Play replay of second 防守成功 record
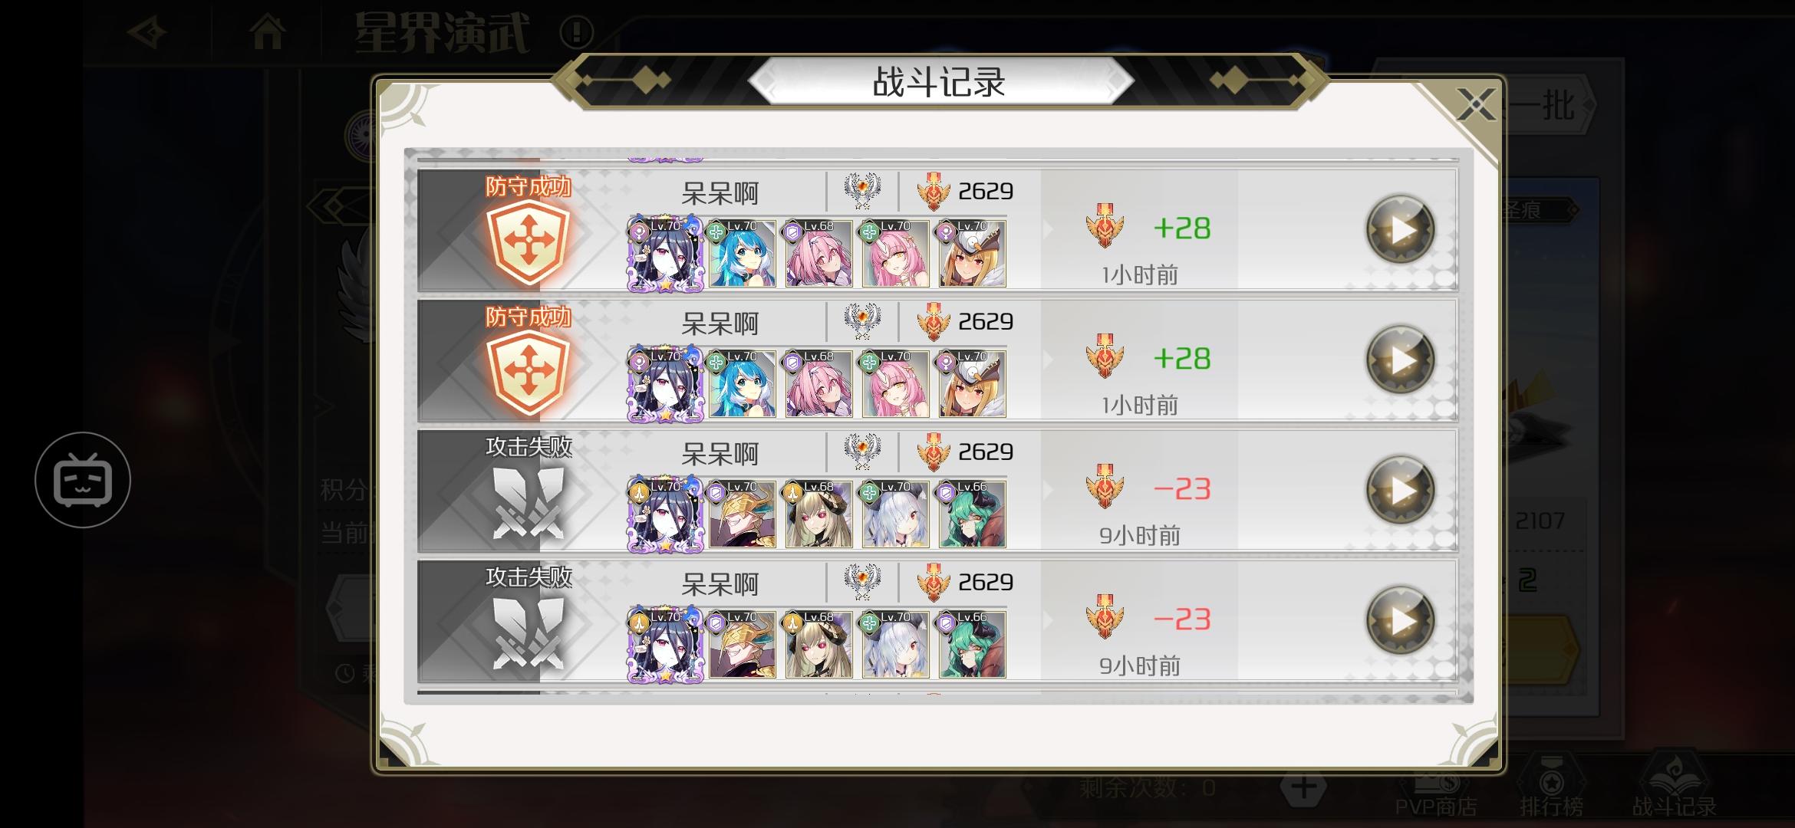Image resolution: width=1795 pixels, height=828 pixels. coord(1401,360)
